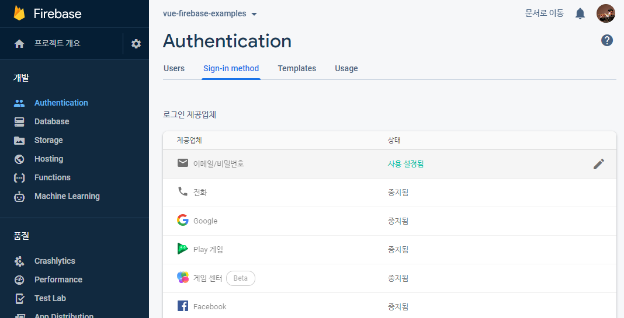Viewport: 624px width, 318px height.
Task: Go to Hosting in the sidebar
Action: (49, 159)
